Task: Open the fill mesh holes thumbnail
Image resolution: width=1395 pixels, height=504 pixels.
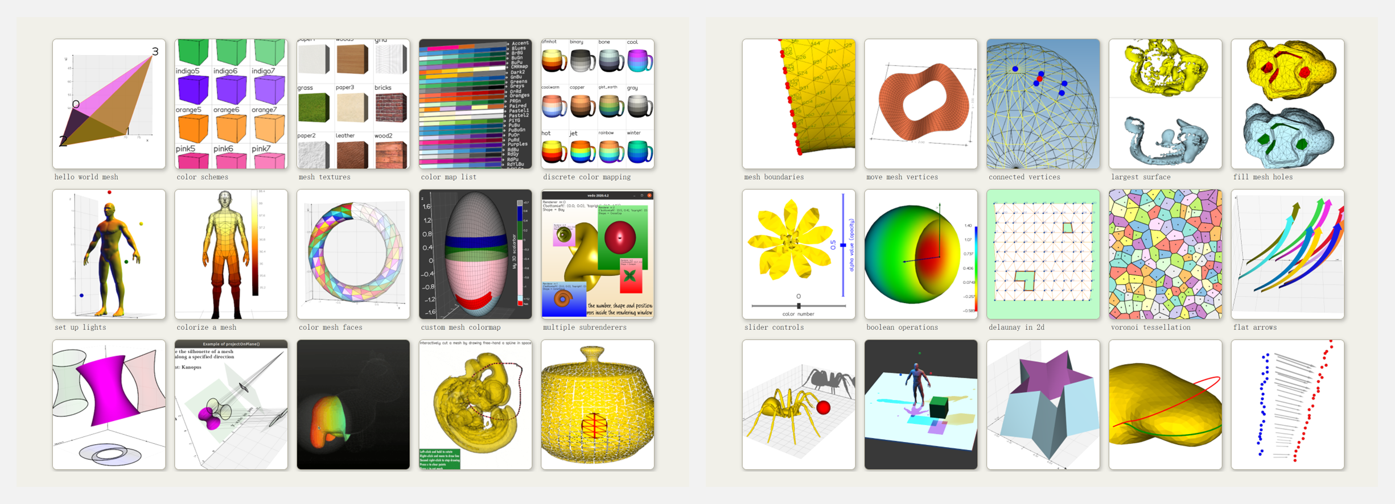Action: 1287,104
